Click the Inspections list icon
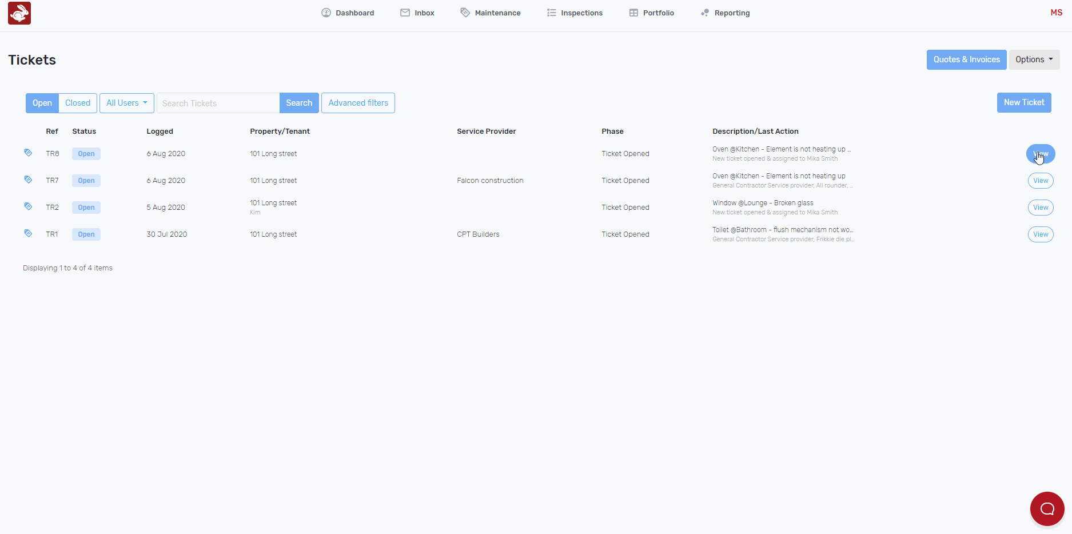Image resolution: width=1072 pixels, height=534 pixels. point(551,13)
